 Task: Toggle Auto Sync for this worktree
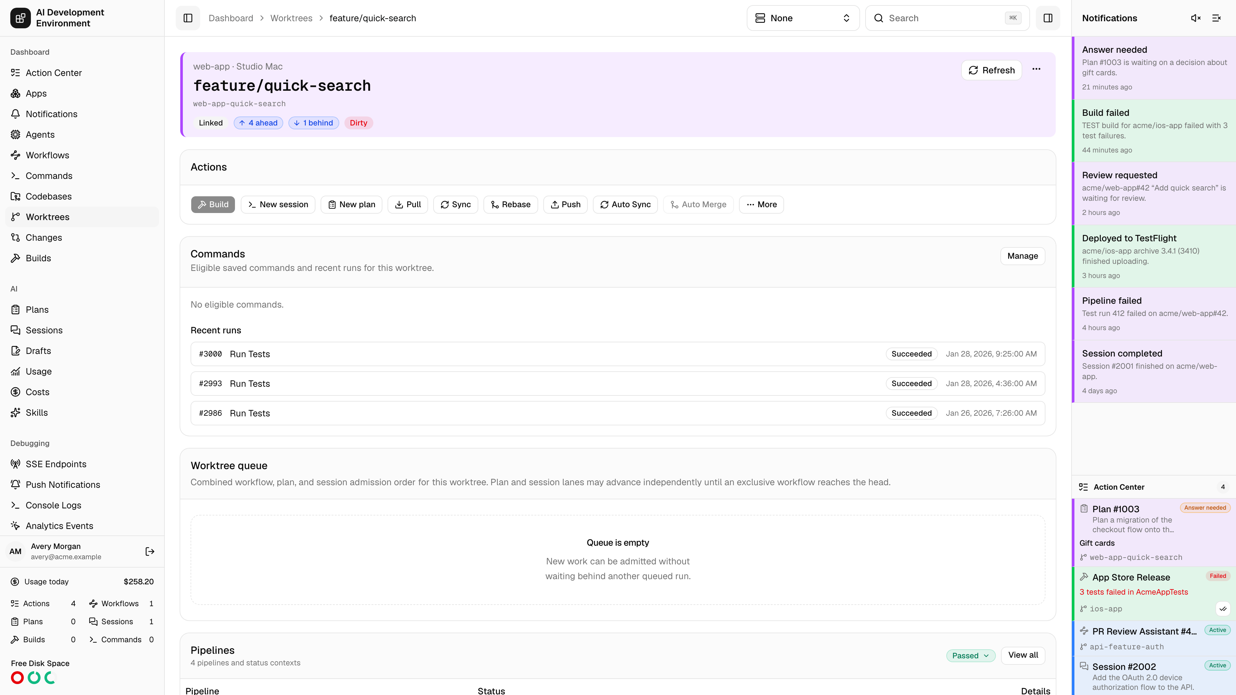pyautogui.click(x=625, y=205)
